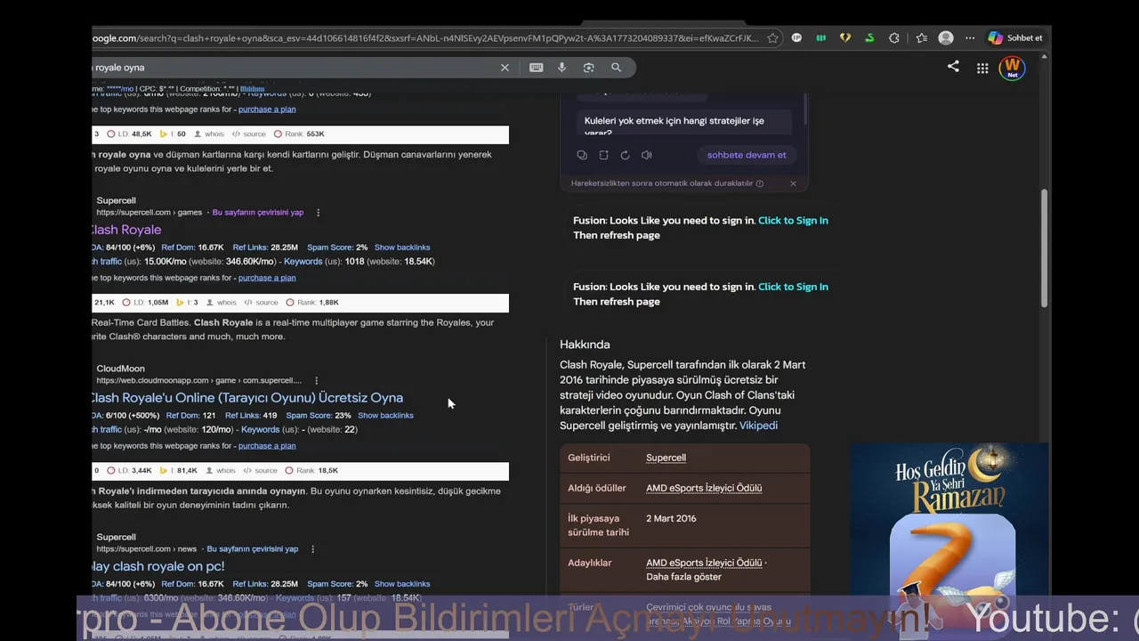Regenerate the chat response
Screen dimensions: 1139x641
pyautogui.click(x=625, y=155)
